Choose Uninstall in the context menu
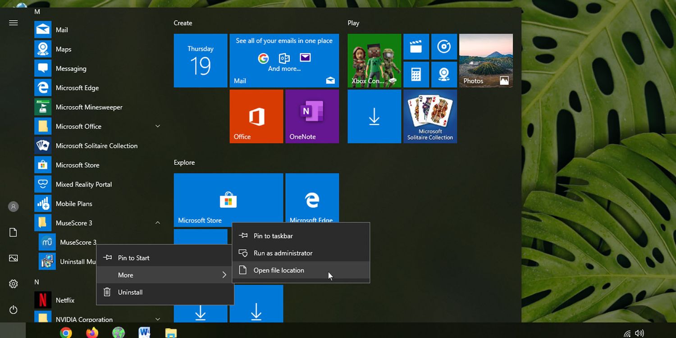The height and width of the screenshot is (338, 676). pyautogui.click(x=165, y=292)
